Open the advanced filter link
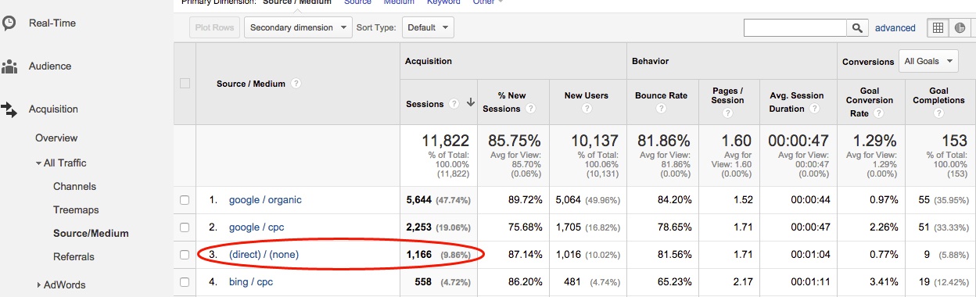 coord(895,28)
